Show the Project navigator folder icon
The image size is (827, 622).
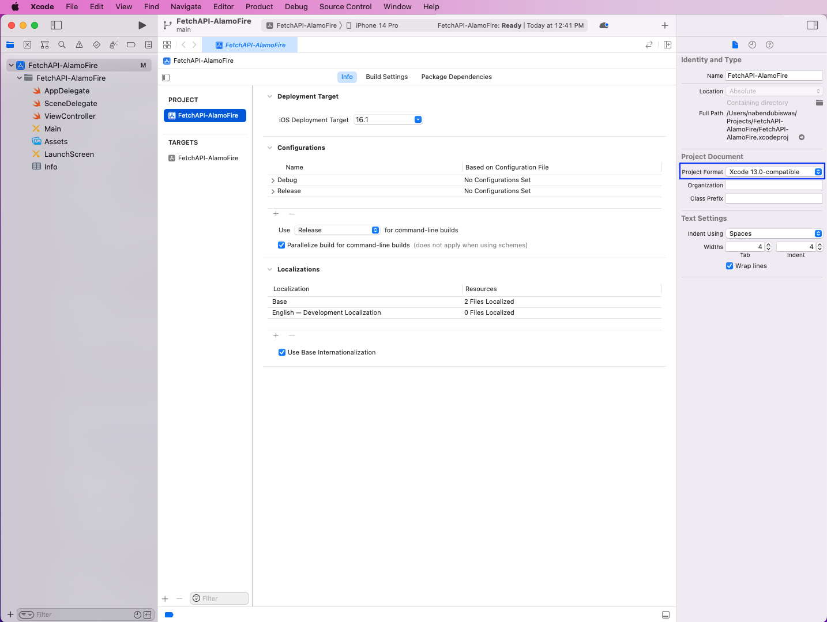[x=10, y=45]
